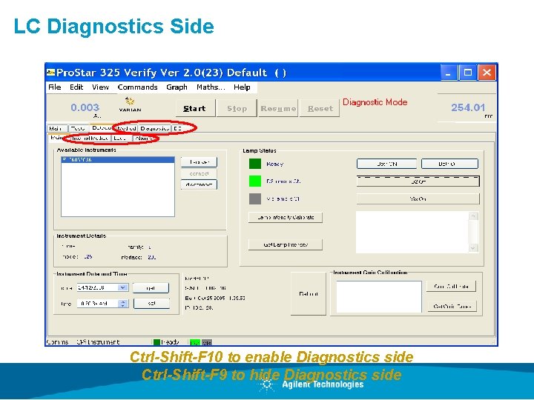Click the button next to the time field
Viewport: 534px width, 400px height.
151,303
